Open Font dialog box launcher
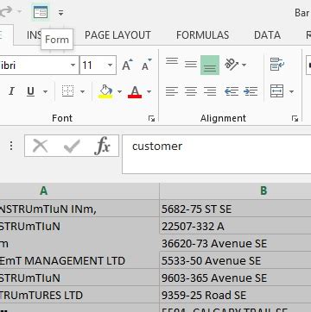Viewport: 311px width, 312px height. [x=151, y=119]
